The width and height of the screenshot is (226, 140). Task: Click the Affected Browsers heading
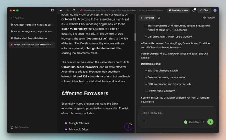pos(85,93)
